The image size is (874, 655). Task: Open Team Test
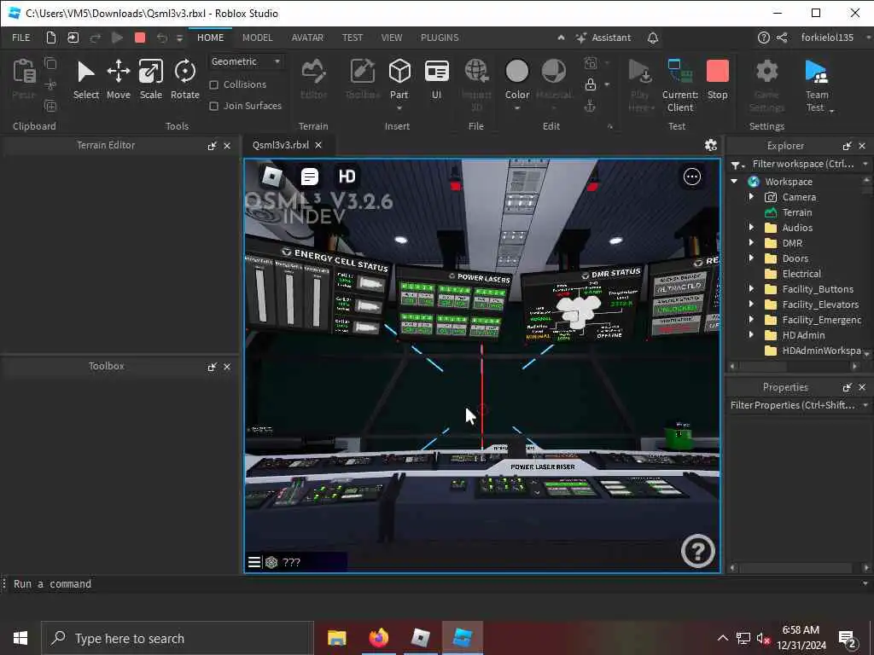(x=817, y=86)
